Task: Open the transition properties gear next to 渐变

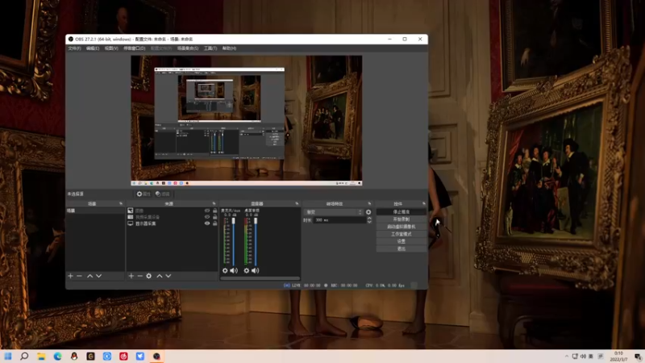Action: tap(368, 212)
